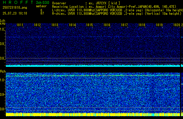Click the Lch channel label
The image size is (183, 119).
[3, 21]
